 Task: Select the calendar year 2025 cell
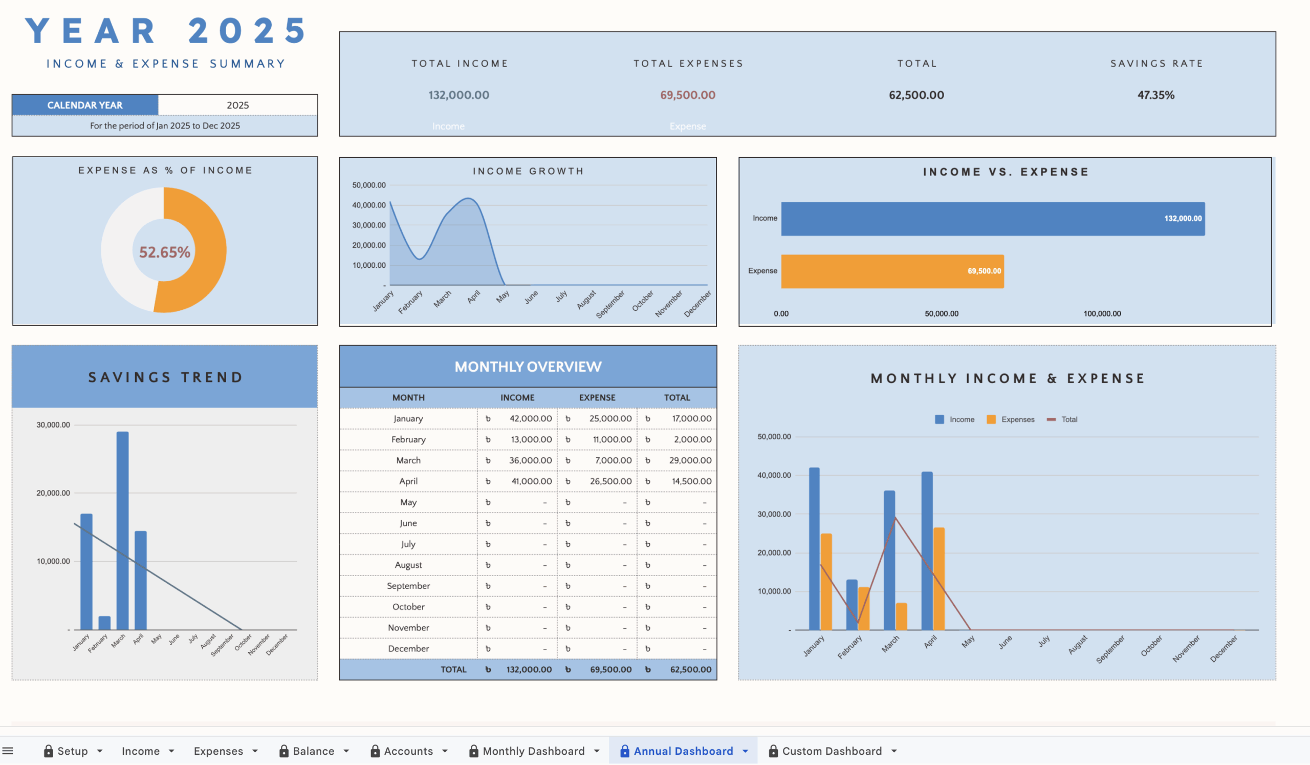(x=237, y=105)
